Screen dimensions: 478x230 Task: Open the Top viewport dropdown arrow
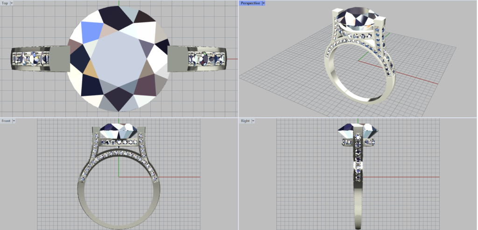[x=12, y=3]
